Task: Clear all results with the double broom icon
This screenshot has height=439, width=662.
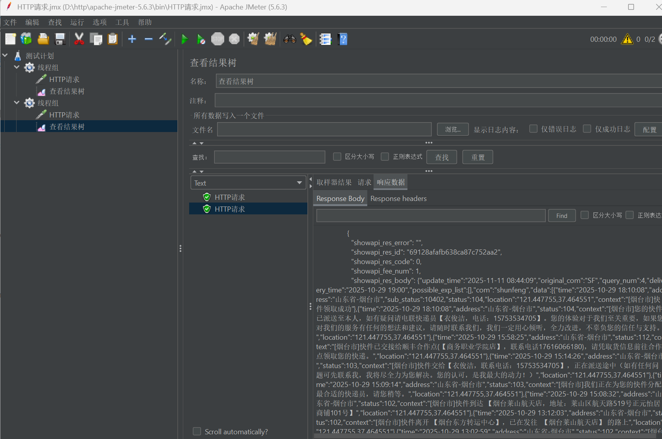Action: point(270,39)
